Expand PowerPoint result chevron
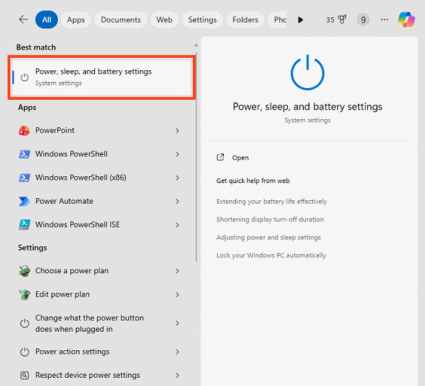 177,131
